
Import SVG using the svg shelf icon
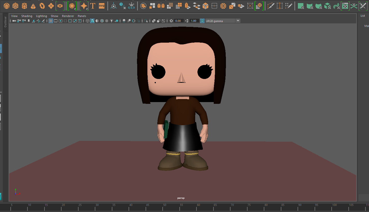[x=102, y=6]
